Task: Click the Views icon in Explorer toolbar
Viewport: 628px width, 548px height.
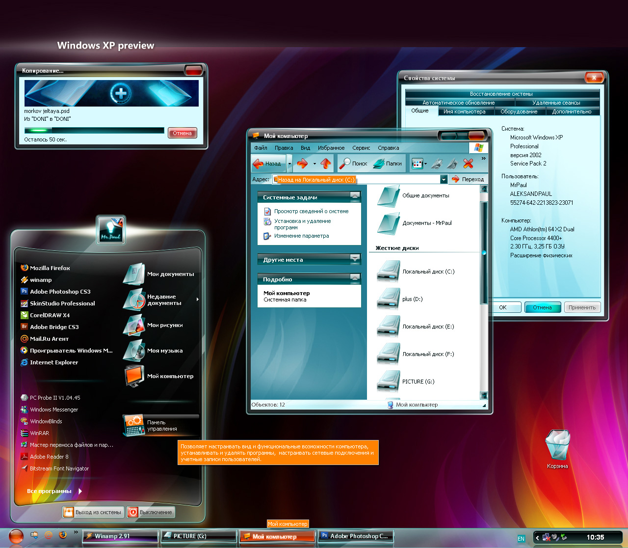Action: (417, 164)
